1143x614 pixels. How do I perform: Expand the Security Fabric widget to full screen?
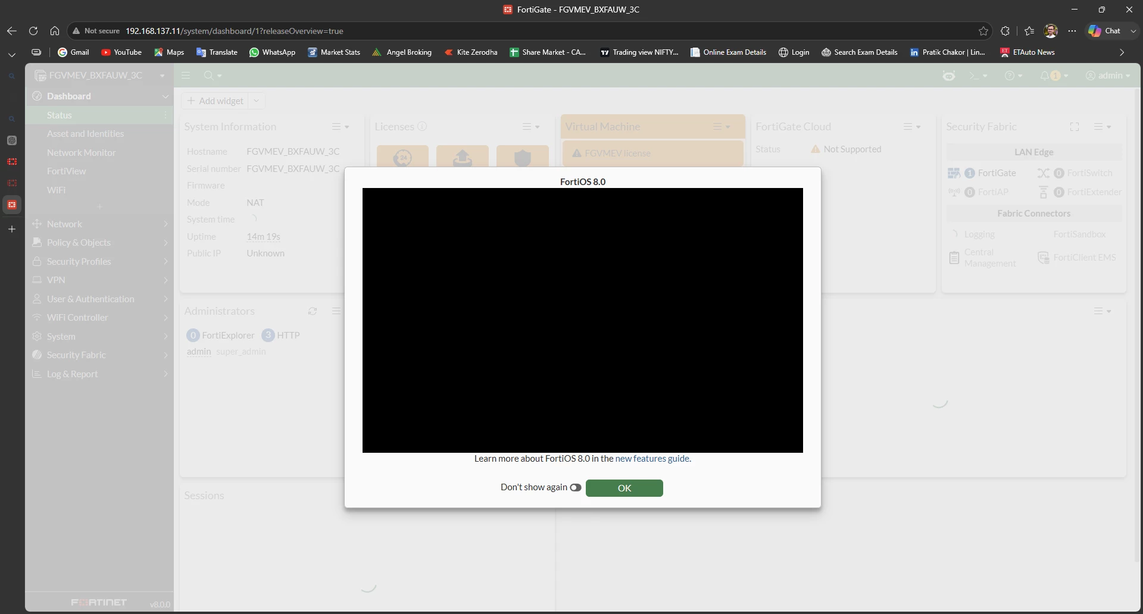click(1075, 127)
